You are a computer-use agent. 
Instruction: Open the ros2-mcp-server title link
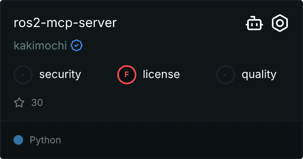(65, 23)
